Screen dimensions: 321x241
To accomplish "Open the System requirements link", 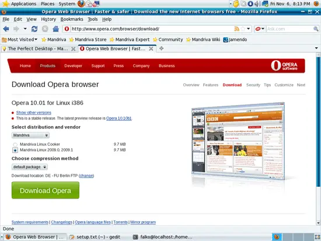I will (x=30, y=222).
